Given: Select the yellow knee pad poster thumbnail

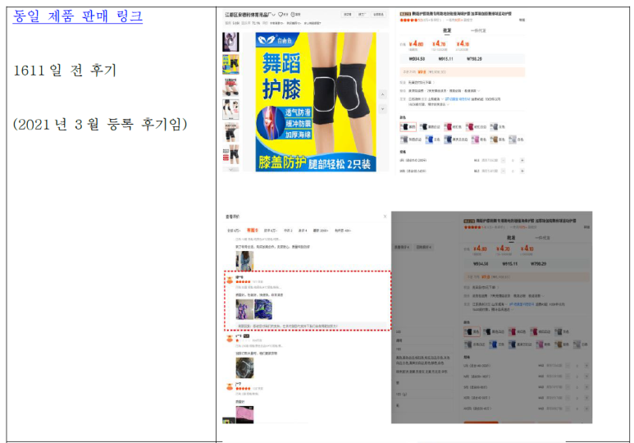Looking at the screenshot, I should point(230,65).
